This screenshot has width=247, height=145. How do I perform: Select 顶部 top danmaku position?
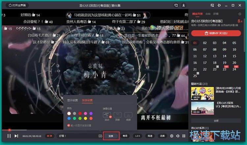118,115
